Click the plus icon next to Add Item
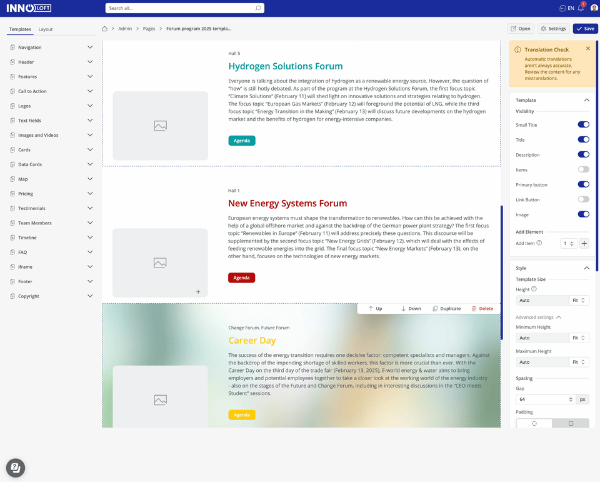Image resolution: width=600 pixels, height=482 pixels. [x=584, y=243]
